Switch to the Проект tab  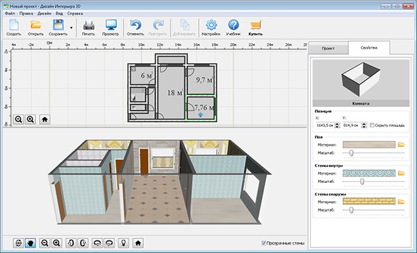tap(328, 49)
